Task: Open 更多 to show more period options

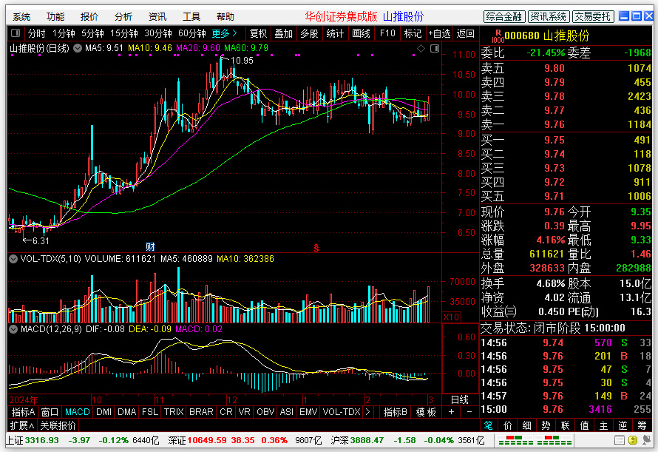Action: [224, 33]
